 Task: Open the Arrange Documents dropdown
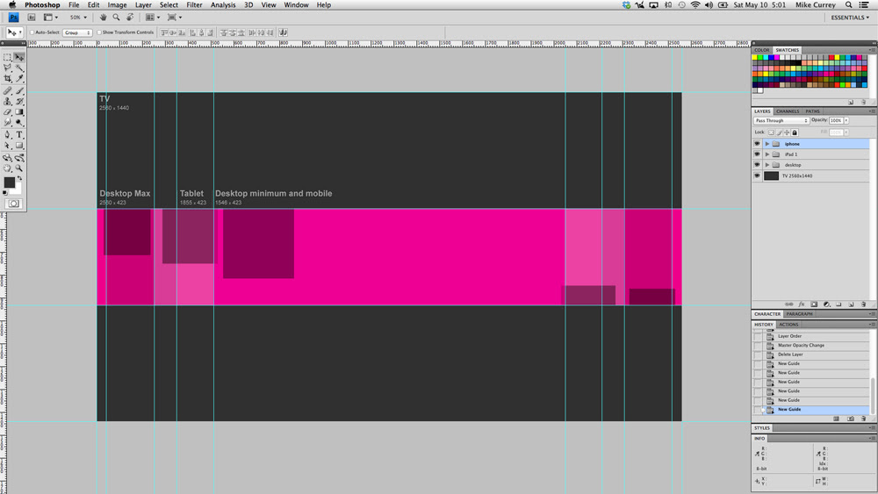pyautogui.click(x=152, y=18)
